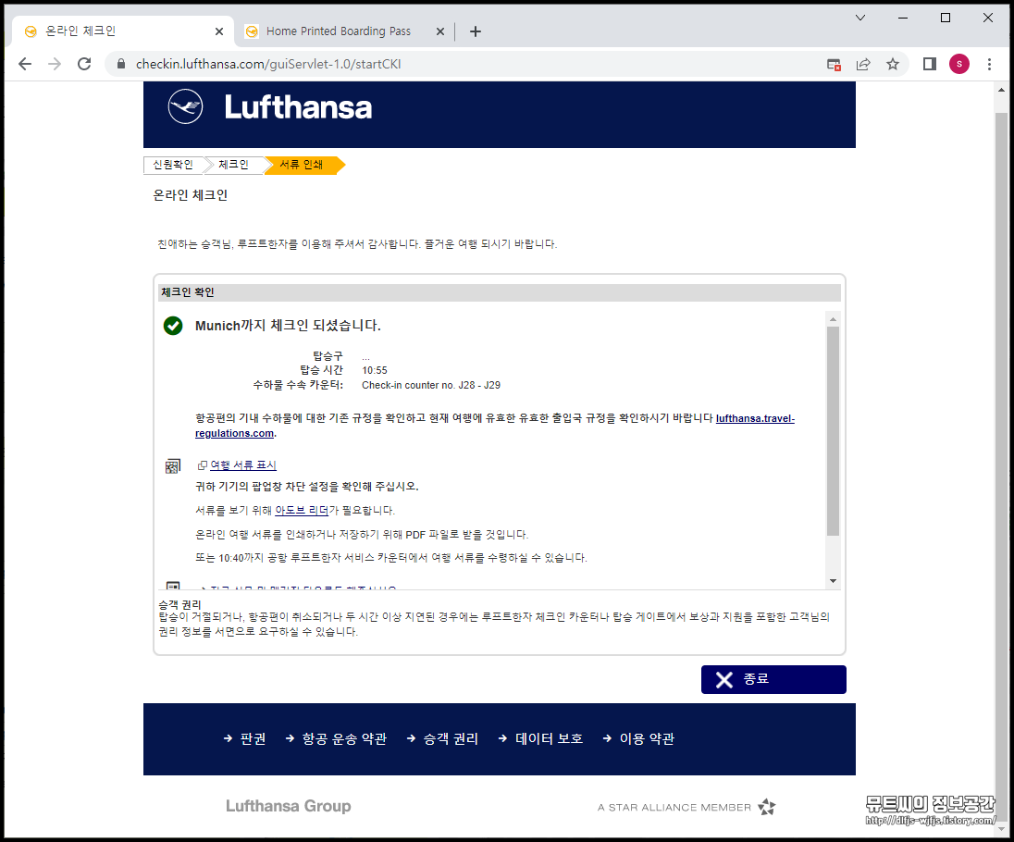
Task: Open the 아도브 리더 link
Action: (302, 510)
